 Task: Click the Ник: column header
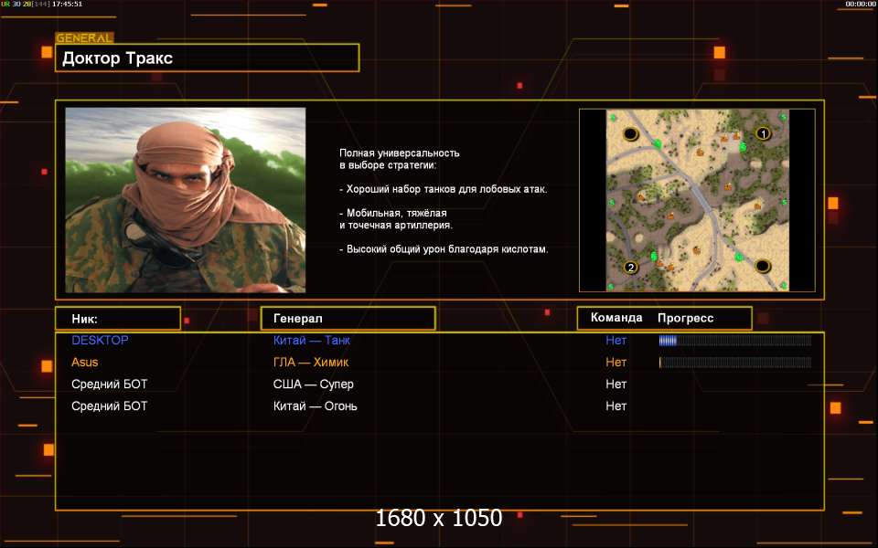[x=118, y=319]
